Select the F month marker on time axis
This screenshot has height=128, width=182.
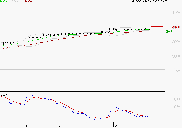coord(145,126)
